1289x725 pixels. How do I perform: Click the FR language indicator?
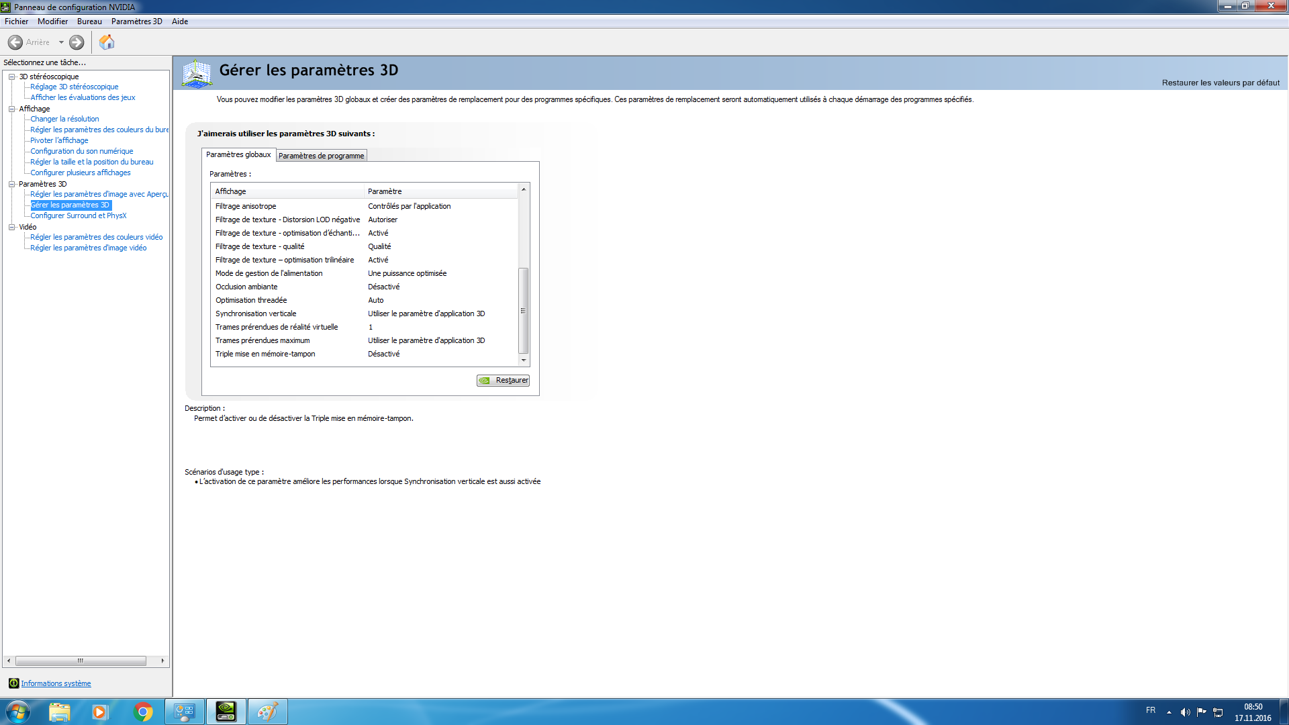(x=1151, y=710)
